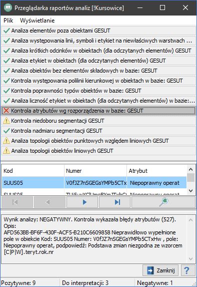Click the Numer column header
This screenshot has height=287, width=197.
click(95, 171)
